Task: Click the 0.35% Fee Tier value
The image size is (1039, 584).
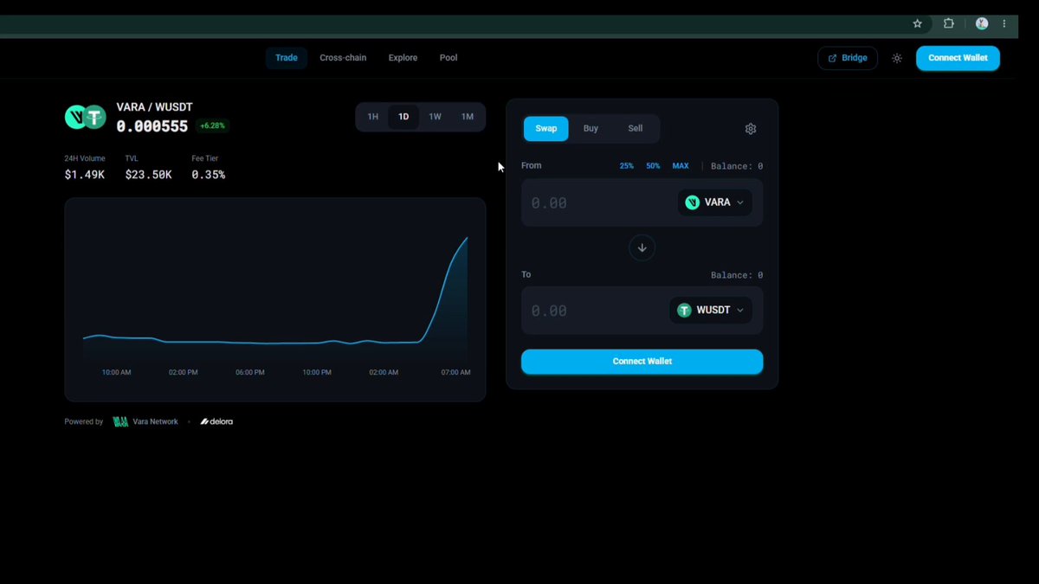Action: (x=209, y=175)
